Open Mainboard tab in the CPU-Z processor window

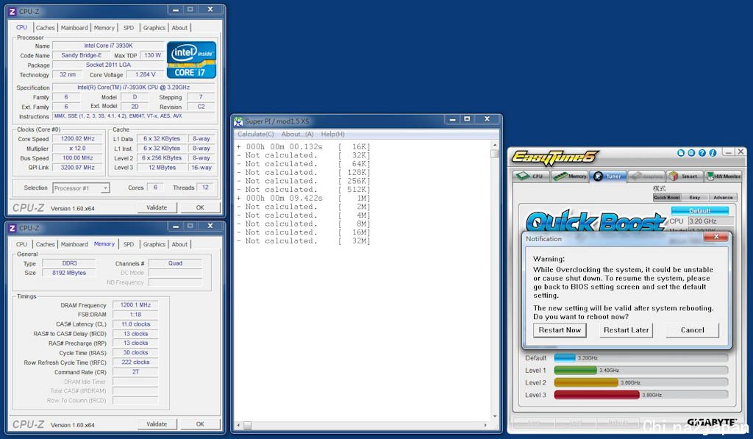(74, 28)
